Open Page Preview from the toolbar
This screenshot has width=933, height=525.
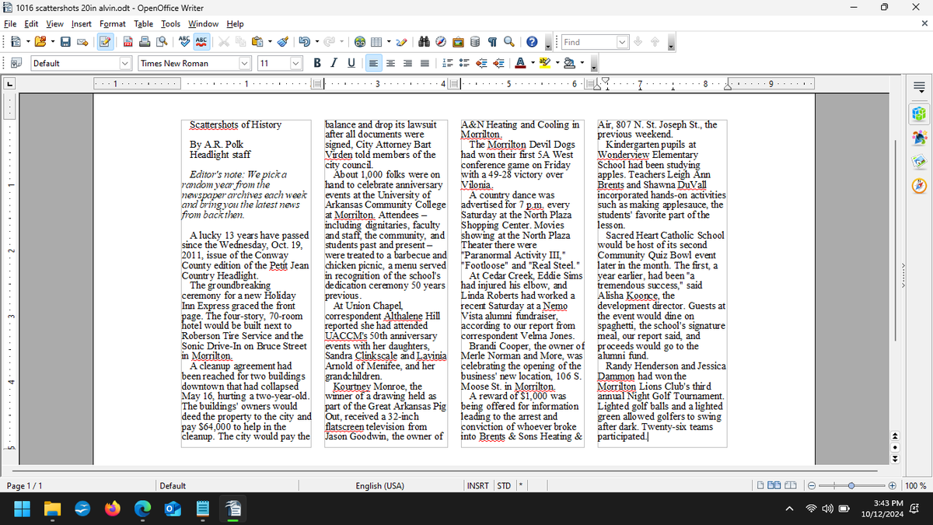point(162,42)
